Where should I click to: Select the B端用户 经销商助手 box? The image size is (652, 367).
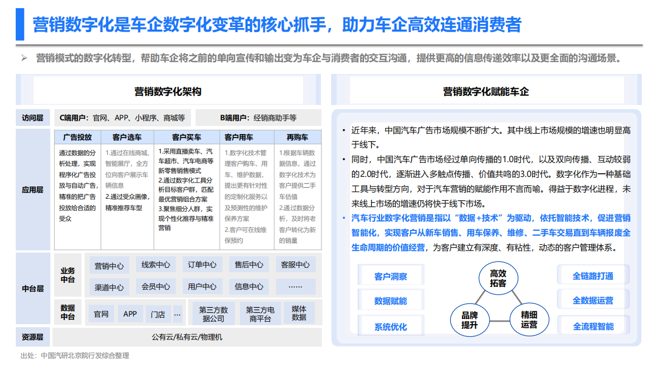tap(258, 118)
